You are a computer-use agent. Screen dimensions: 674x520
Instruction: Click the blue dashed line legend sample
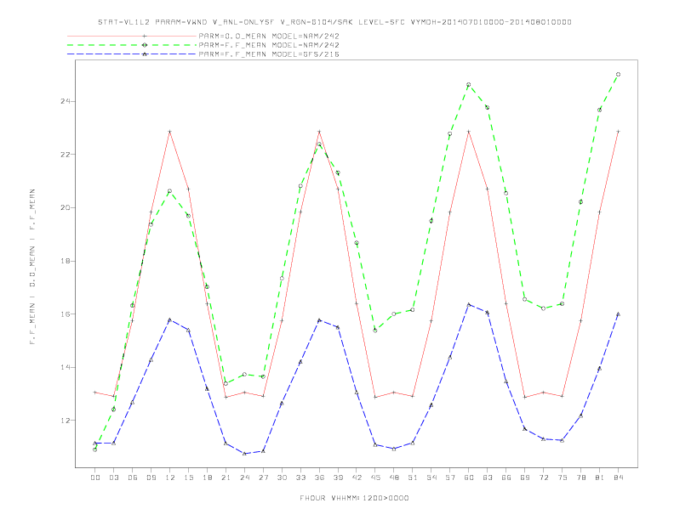click(132, 54)
